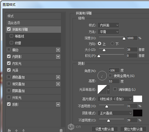This screenshot has width=149, height=132.
Task: Click the 软化 value field 0
Action: click(132, 56)
